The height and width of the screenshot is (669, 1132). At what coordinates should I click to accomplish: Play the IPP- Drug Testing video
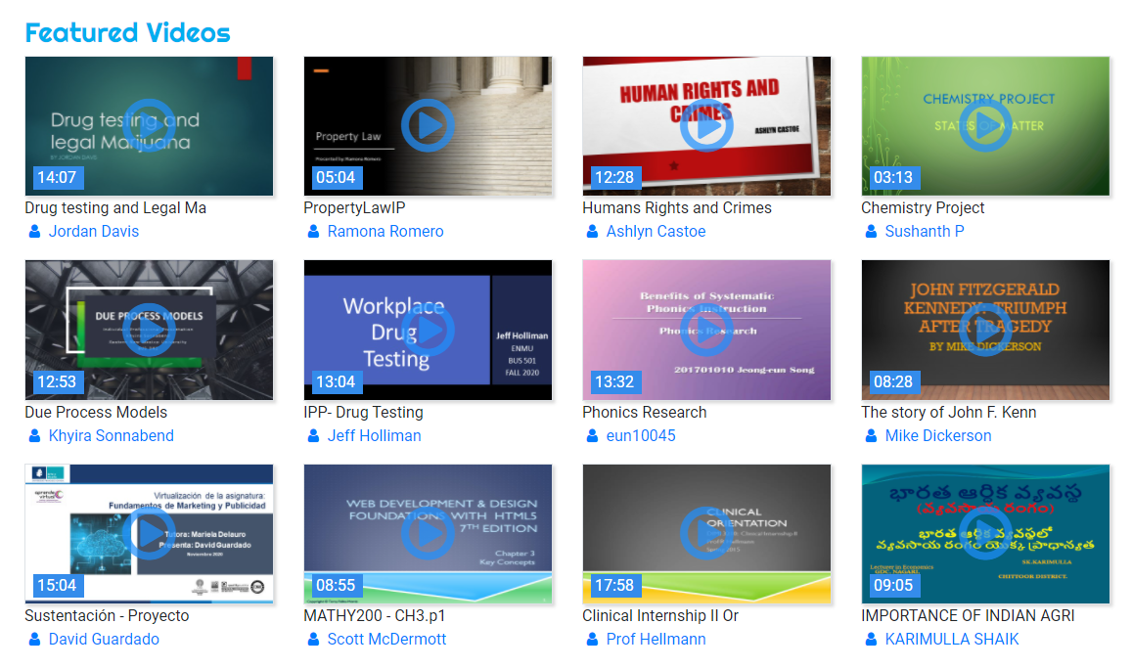pyautogui.click(x=428, y=330)
